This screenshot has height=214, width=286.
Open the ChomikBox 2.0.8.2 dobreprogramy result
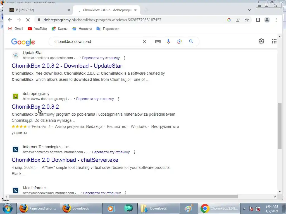point(35,107)
